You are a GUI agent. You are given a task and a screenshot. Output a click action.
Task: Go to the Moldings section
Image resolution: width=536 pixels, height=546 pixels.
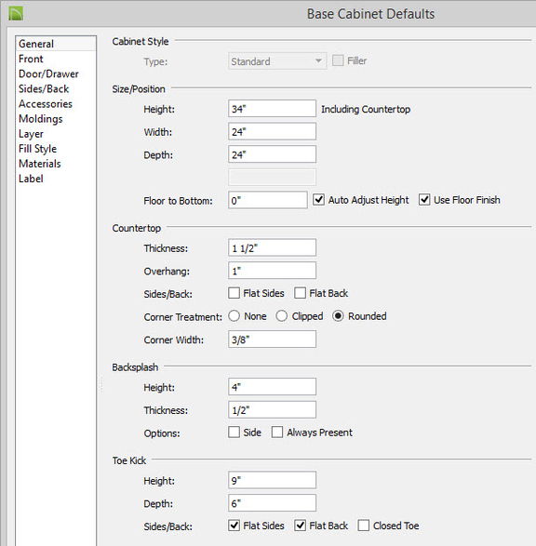pyautogui.click(x=40, y=119)
